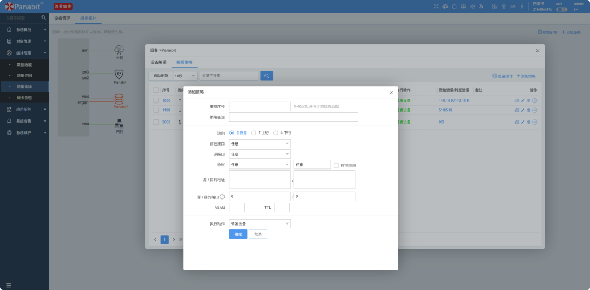Click the 外网 cloud node in topology
The width and height of the screenshot is (590, 290).
click(119, 50)
